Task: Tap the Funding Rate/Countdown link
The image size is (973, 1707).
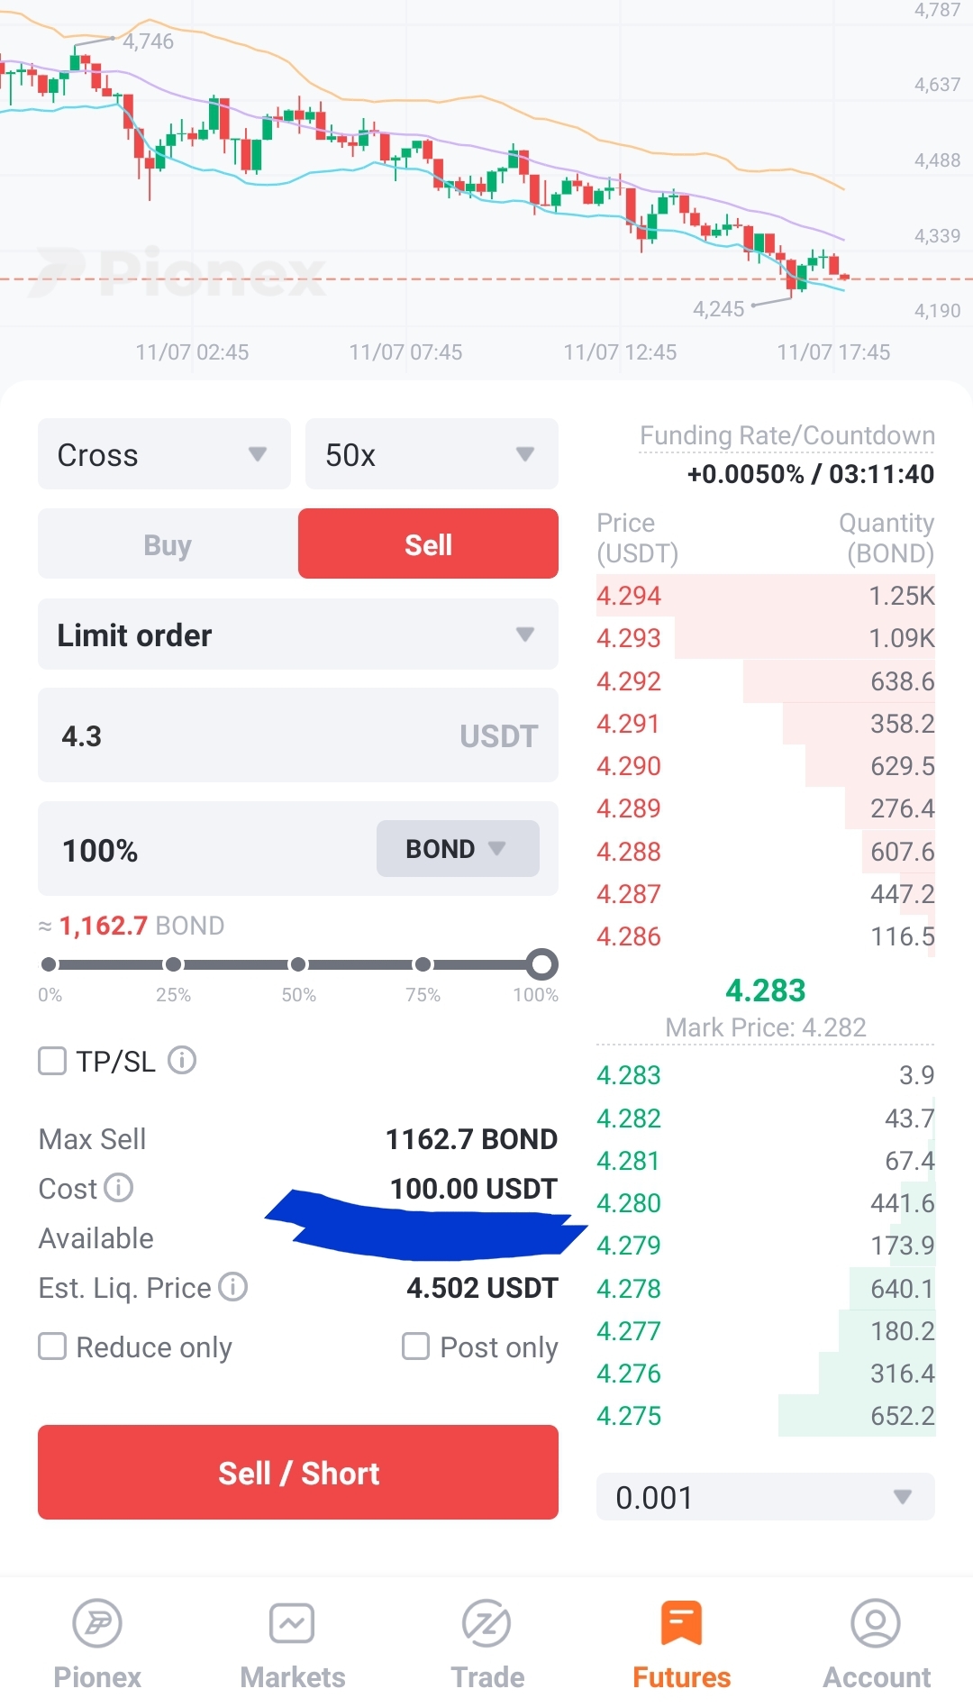Action: click(x=787, y=436)
